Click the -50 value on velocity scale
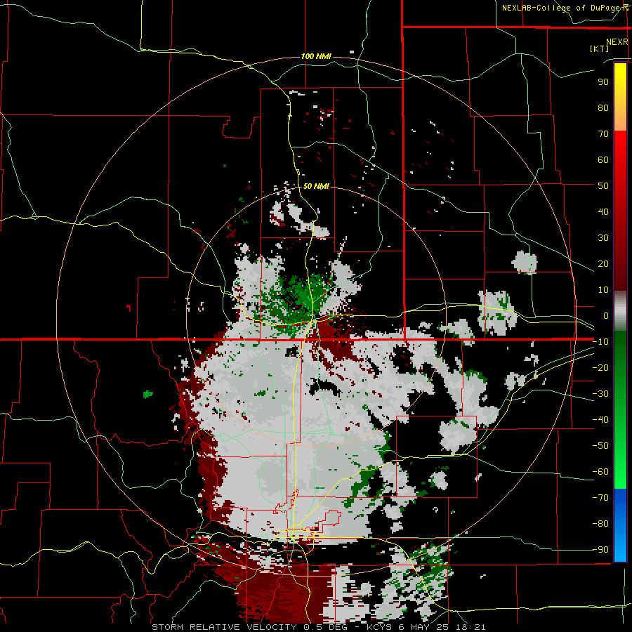 (600, 446)
